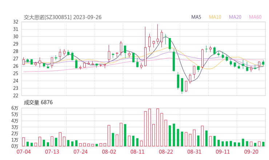Click the 09-11 date axis label

tap(223, 152)
